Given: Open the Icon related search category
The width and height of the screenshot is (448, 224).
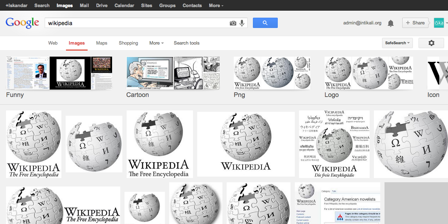Looking at the screenshot, I should pos(433,95).
